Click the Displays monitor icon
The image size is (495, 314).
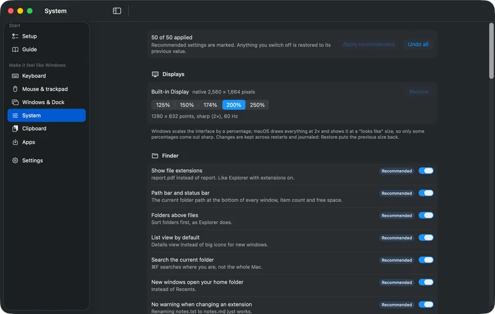pos(155,74)
